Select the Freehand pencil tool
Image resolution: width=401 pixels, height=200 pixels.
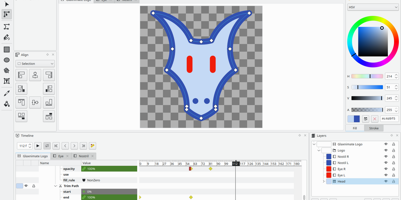pos(7,37)
